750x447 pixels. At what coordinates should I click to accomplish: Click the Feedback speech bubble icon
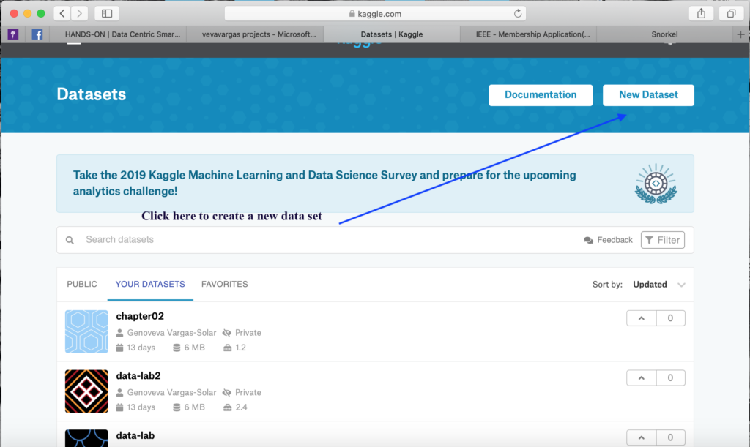[x=588, y=240]
